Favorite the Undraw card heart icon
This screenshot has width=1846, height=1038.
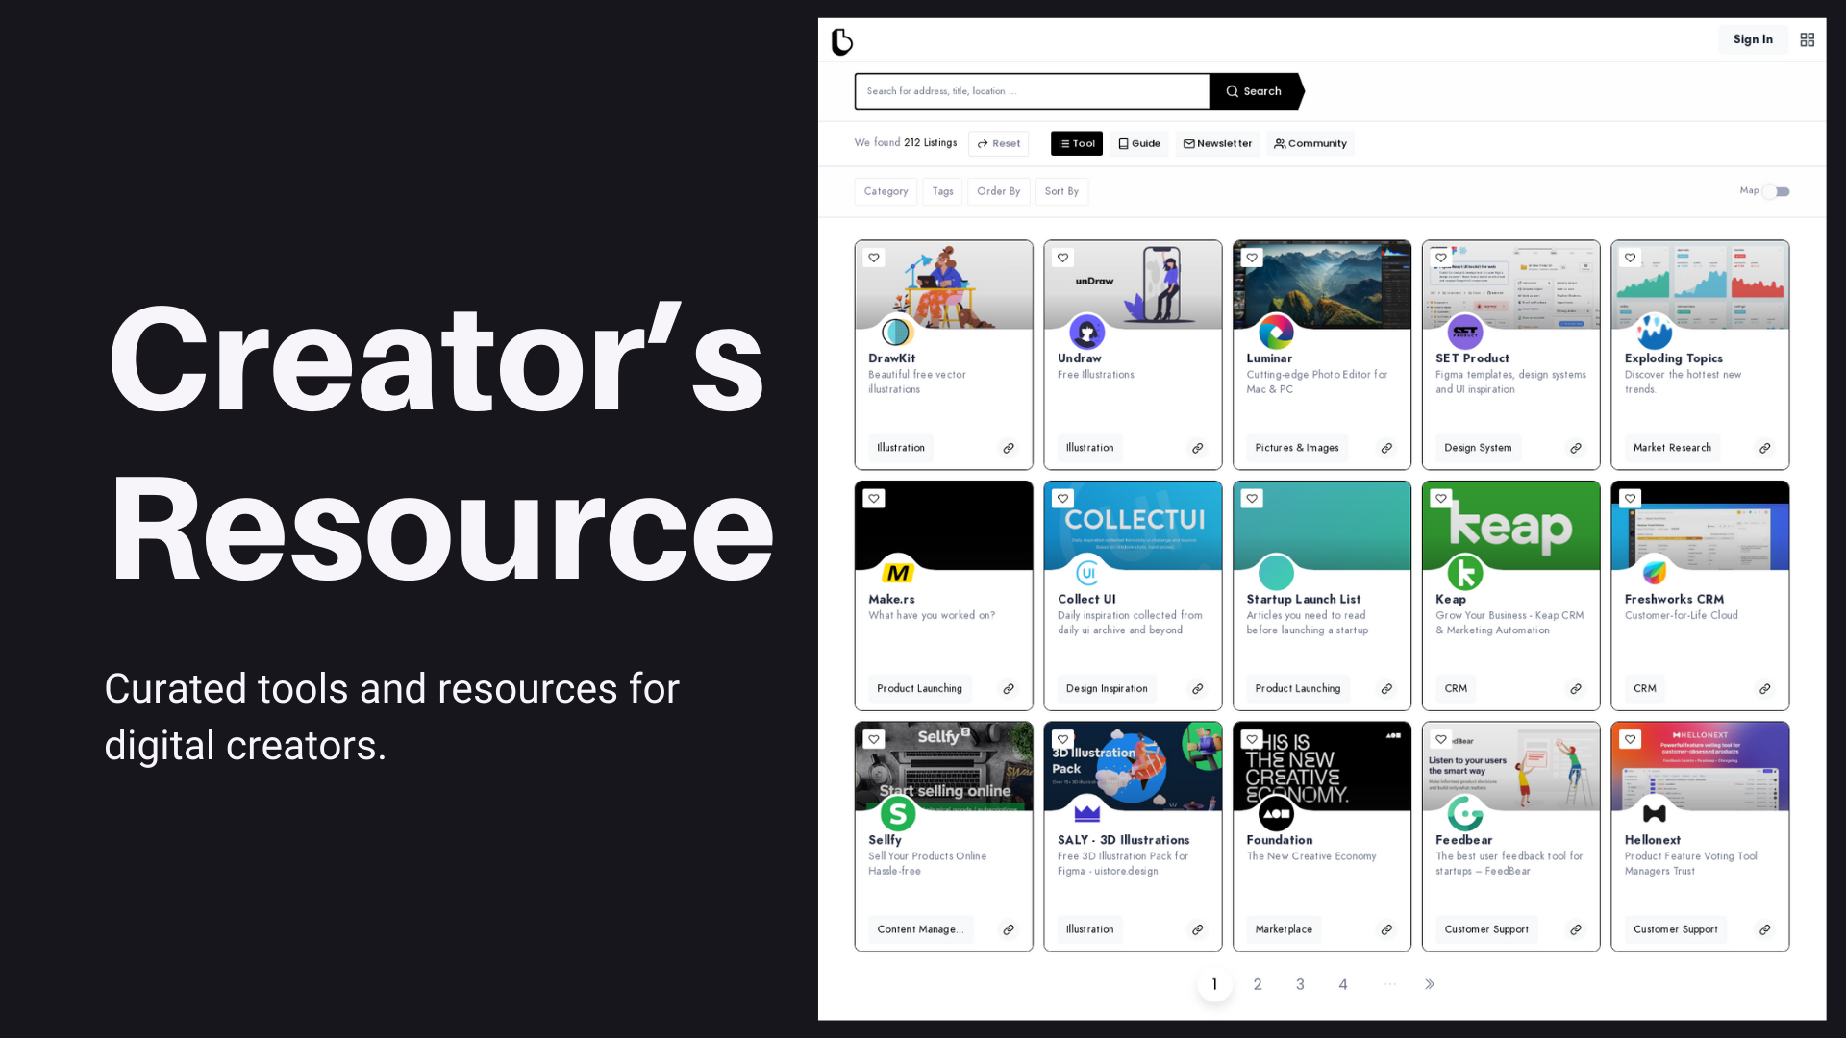pyautogui.click(x=1062, y=258)
